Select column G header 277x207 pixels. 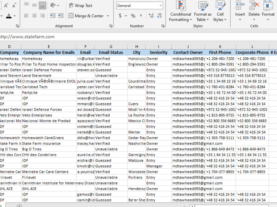pyautogui.click(x=111, y=47)
